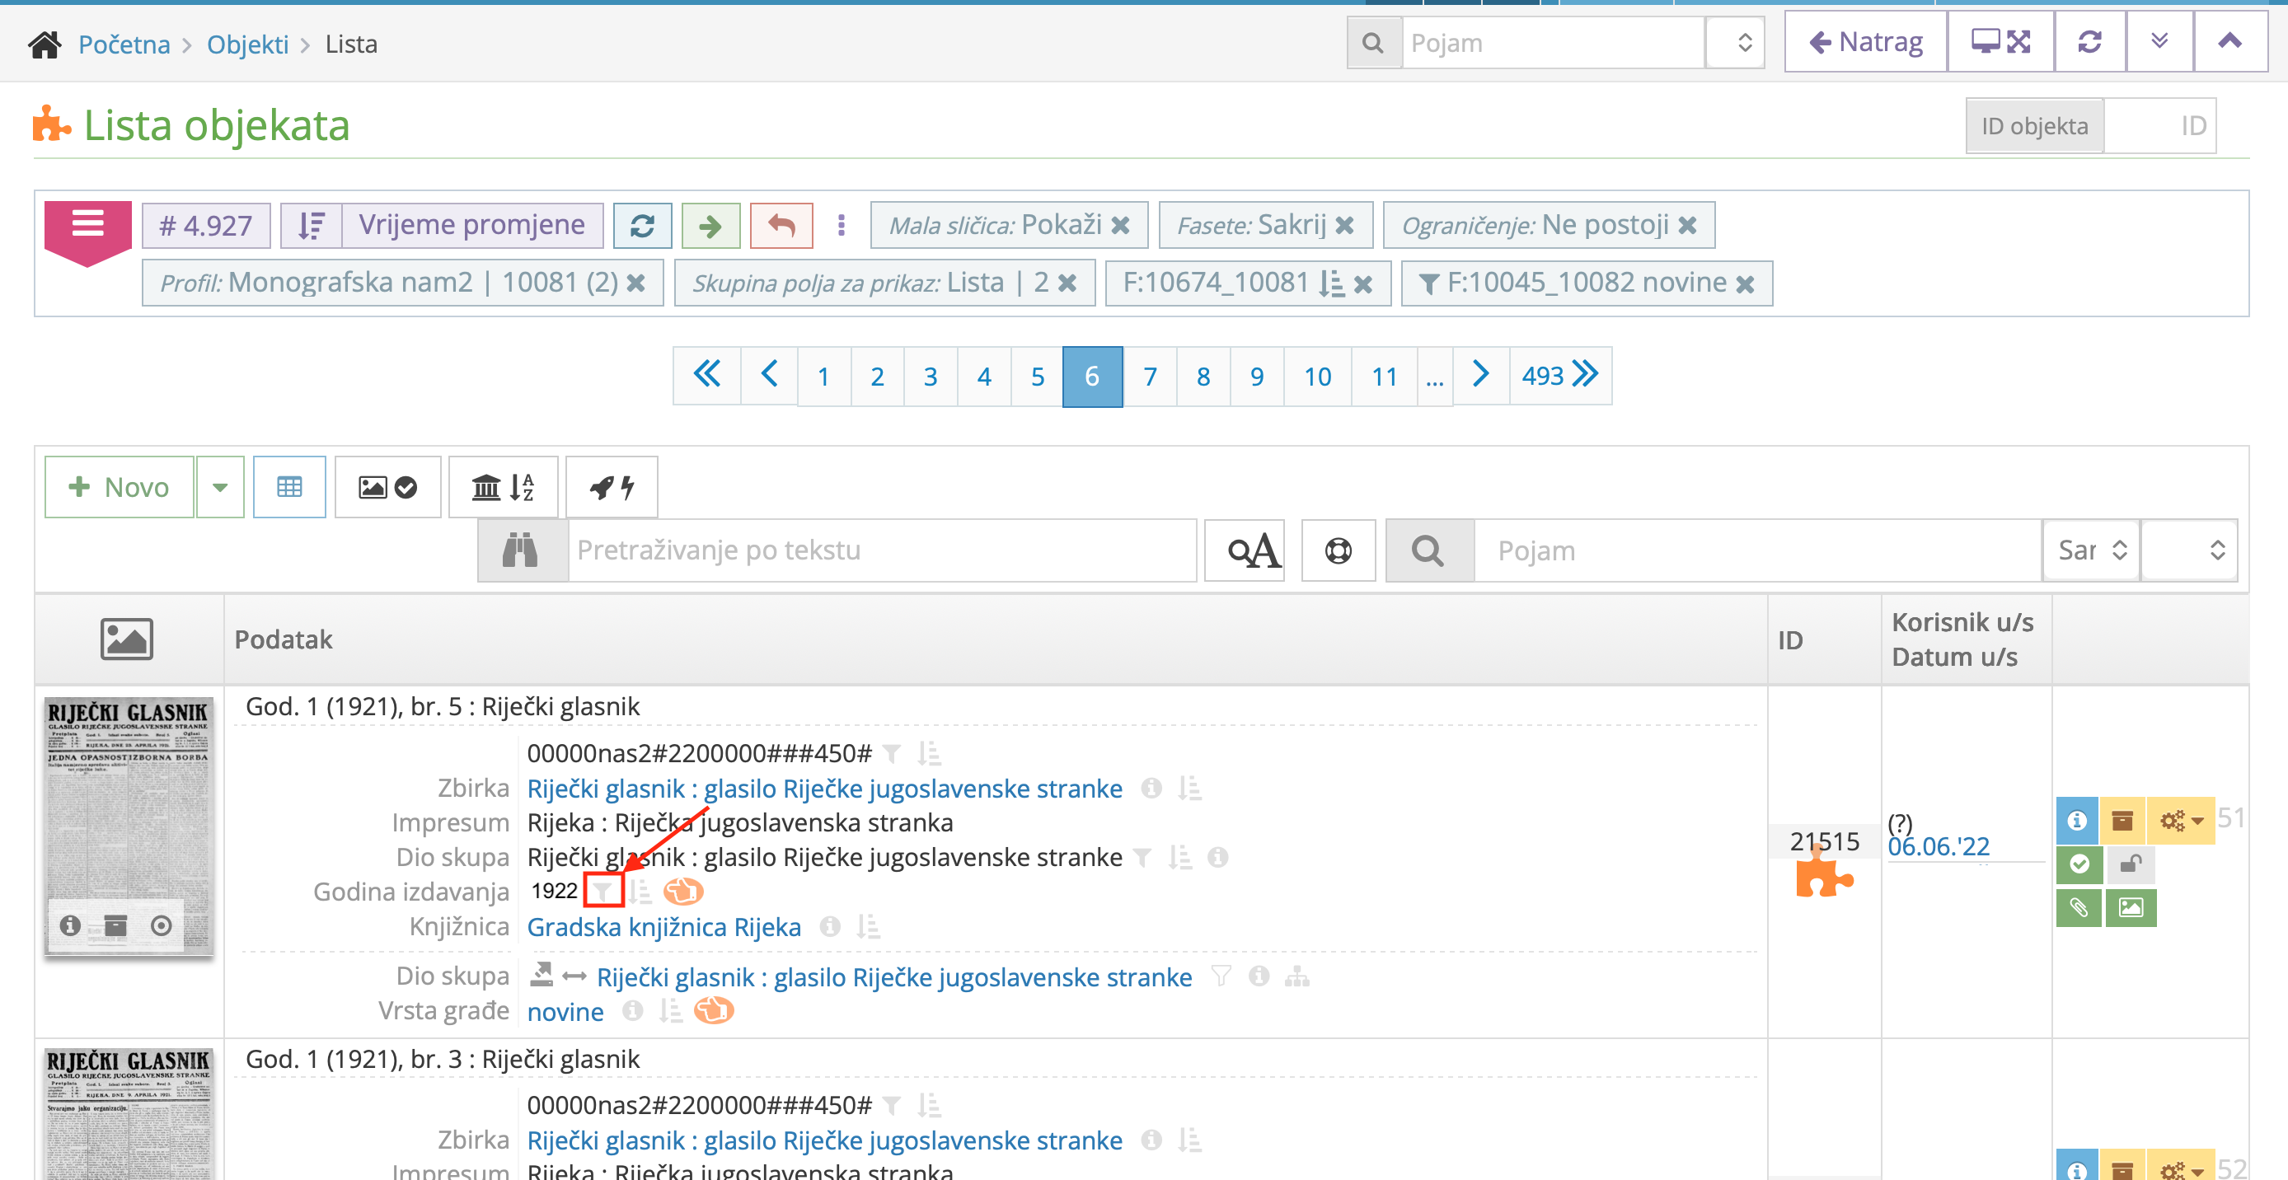2288x1180 pixels.
Task: Click the blue refresh filter button
Action: coord(642,226)
